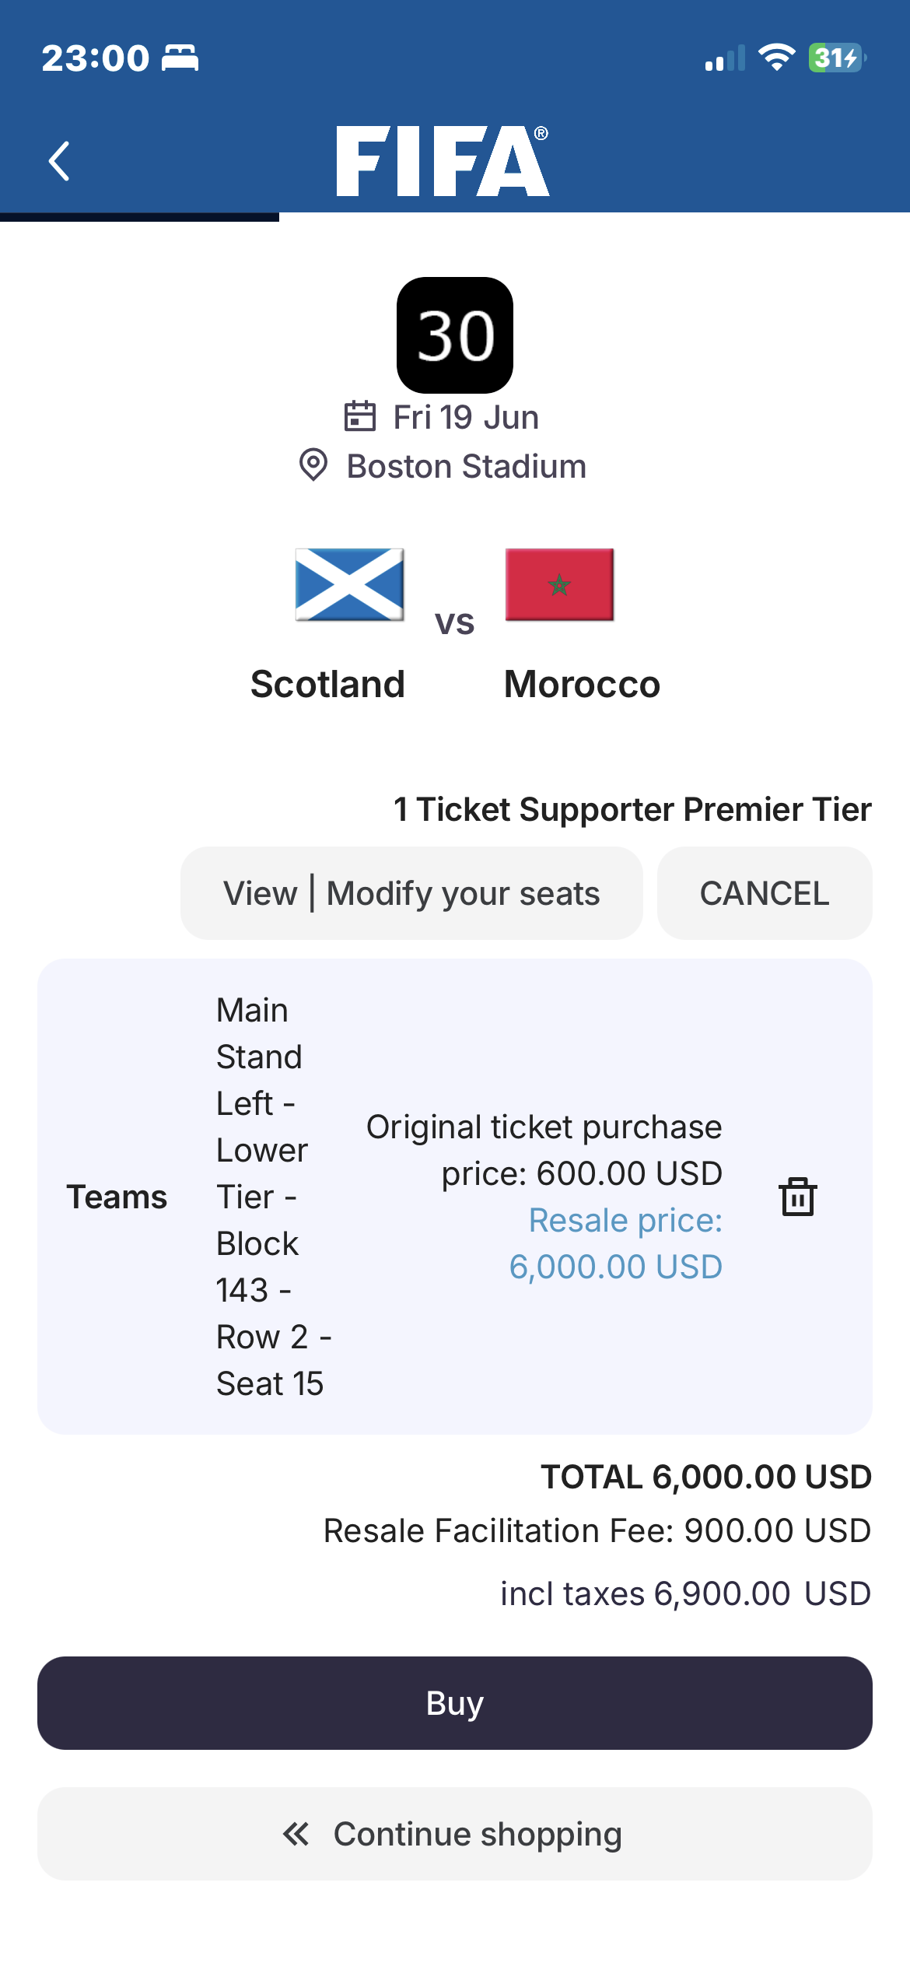
Task: Tap the Wi-Fi status icon
Action: tap(776, 58)
